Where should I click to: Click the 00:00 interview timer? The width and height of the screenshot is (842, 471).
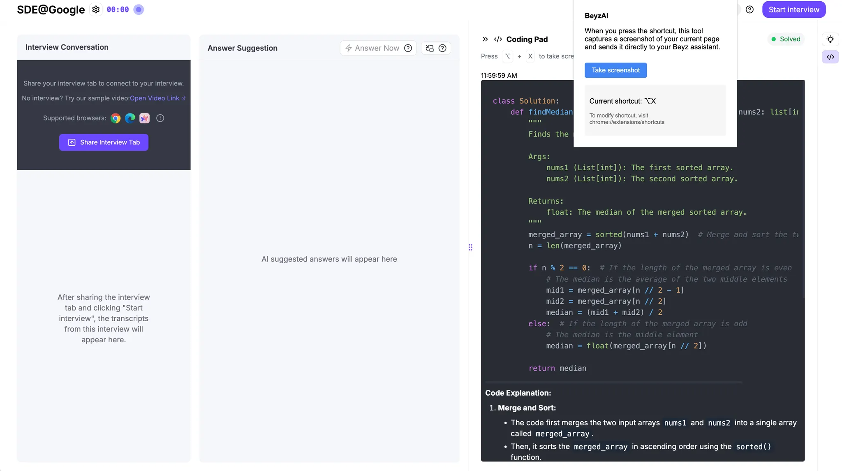click(118, 9)
